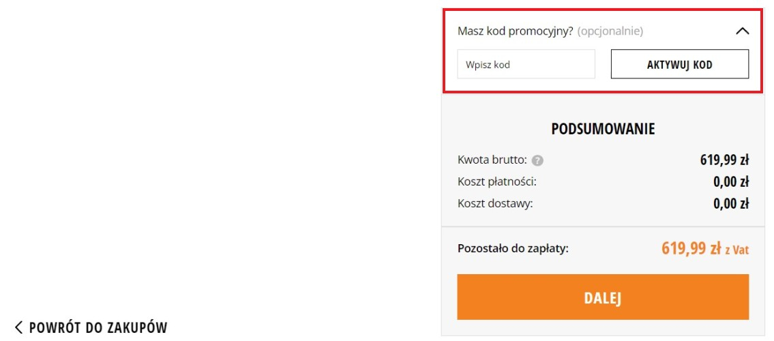This screenshot has height=341, width=774.
Task: Click the "Kwota brutto:" label
Action: tap(492, 160)
